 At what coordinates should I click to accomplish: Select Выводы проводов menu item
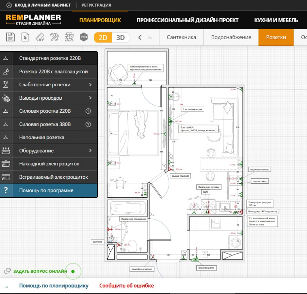tap(49, 98)
